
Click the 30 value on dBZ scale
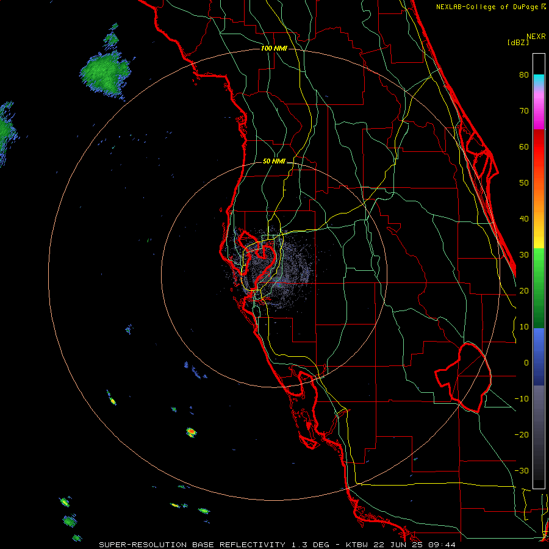click(x=524, y=254)
